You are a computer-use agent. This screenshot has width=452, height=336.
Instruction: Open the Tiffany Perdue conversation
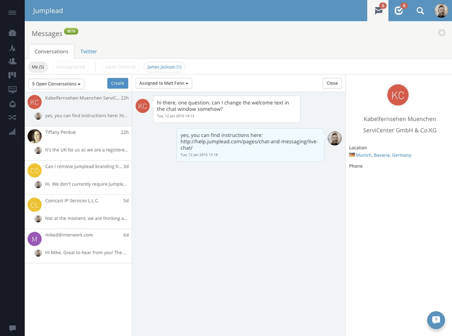[x=78, y=144]
